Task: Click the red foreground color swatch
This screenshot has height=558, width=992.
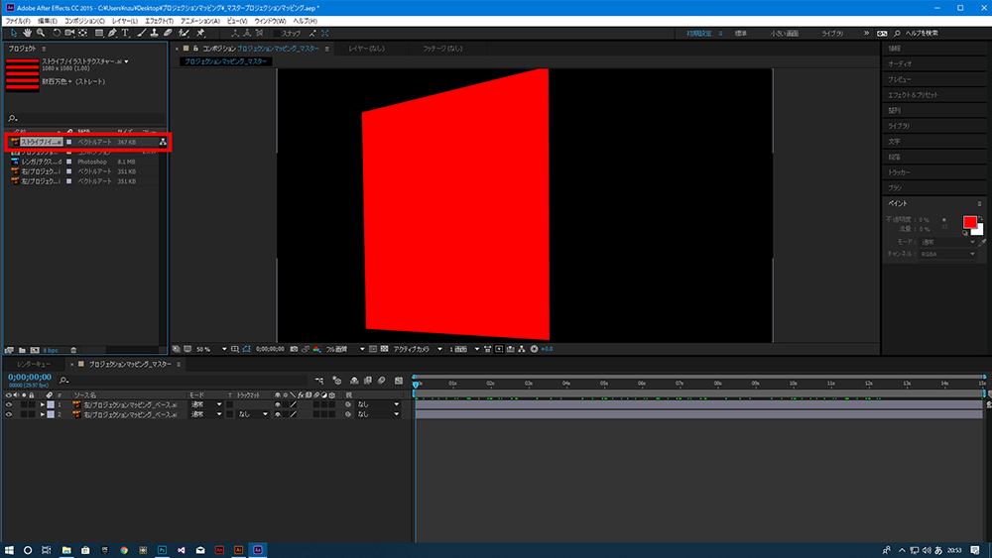Action: [969, 222]
